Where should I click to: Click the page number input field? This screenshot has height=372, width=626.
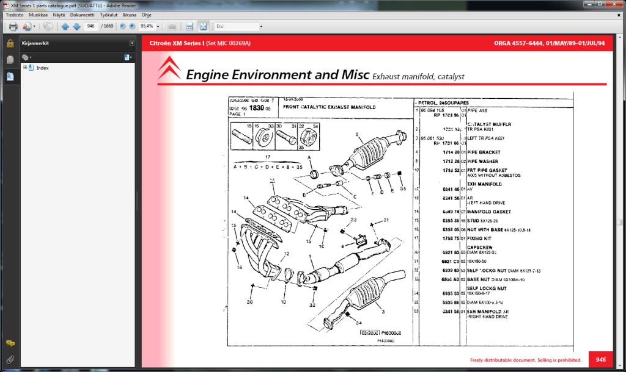point(91,27)
